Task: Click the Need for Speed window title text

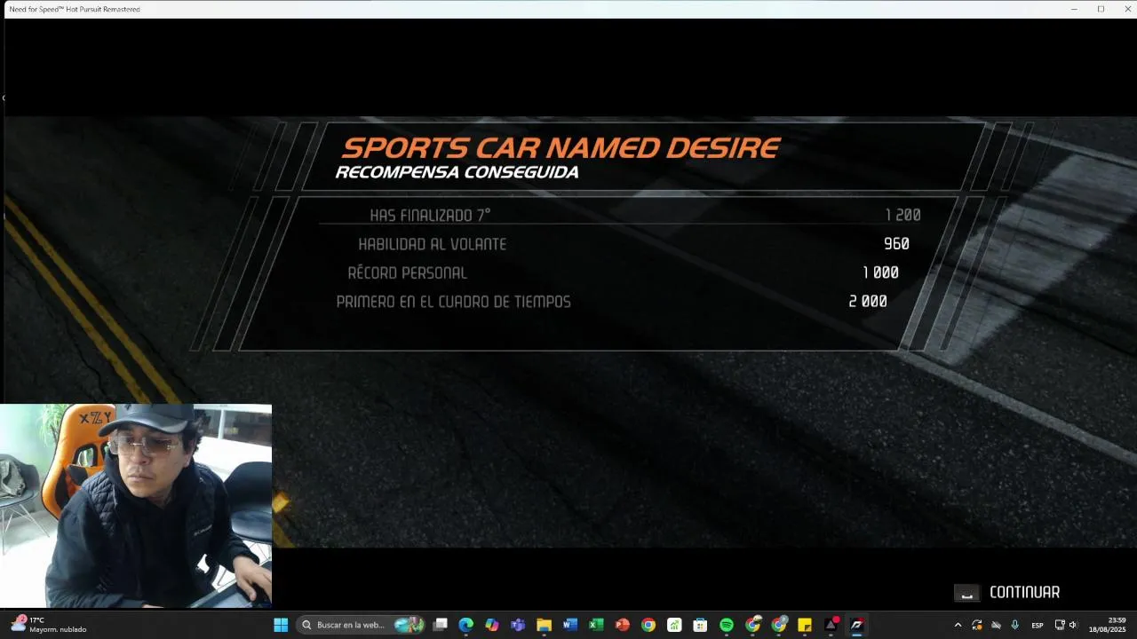Action: [x=75, y=9]
